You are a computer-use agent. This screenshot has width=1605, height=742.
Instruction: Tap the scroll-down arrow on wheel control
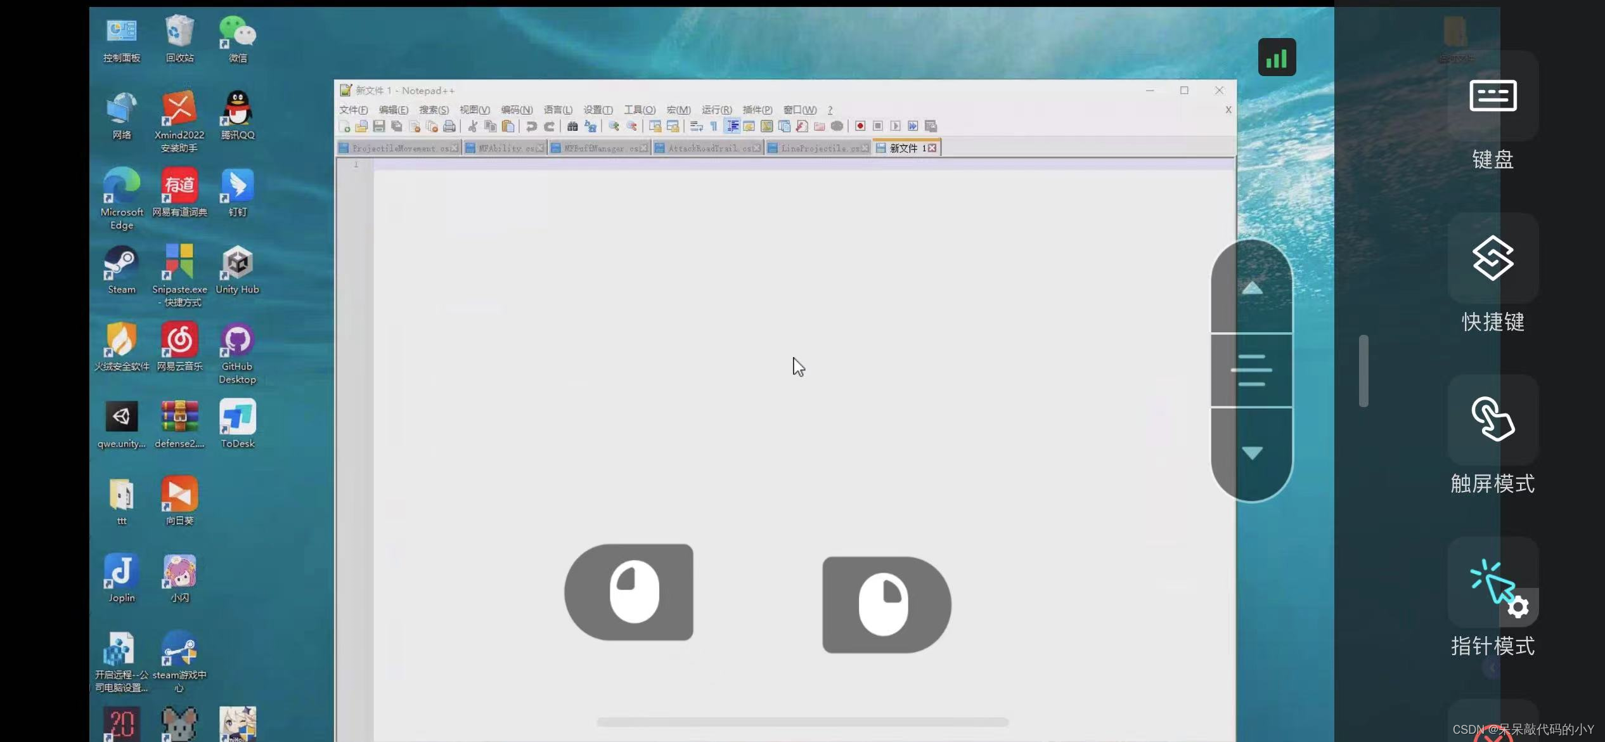point(1251,454)
